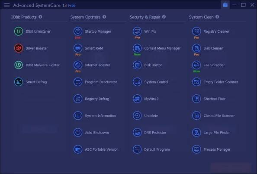Image resolution: width=257 pixels, height=174 pixels.
Task: Open the hamburger main menu
Action: (x=7, y=5)
